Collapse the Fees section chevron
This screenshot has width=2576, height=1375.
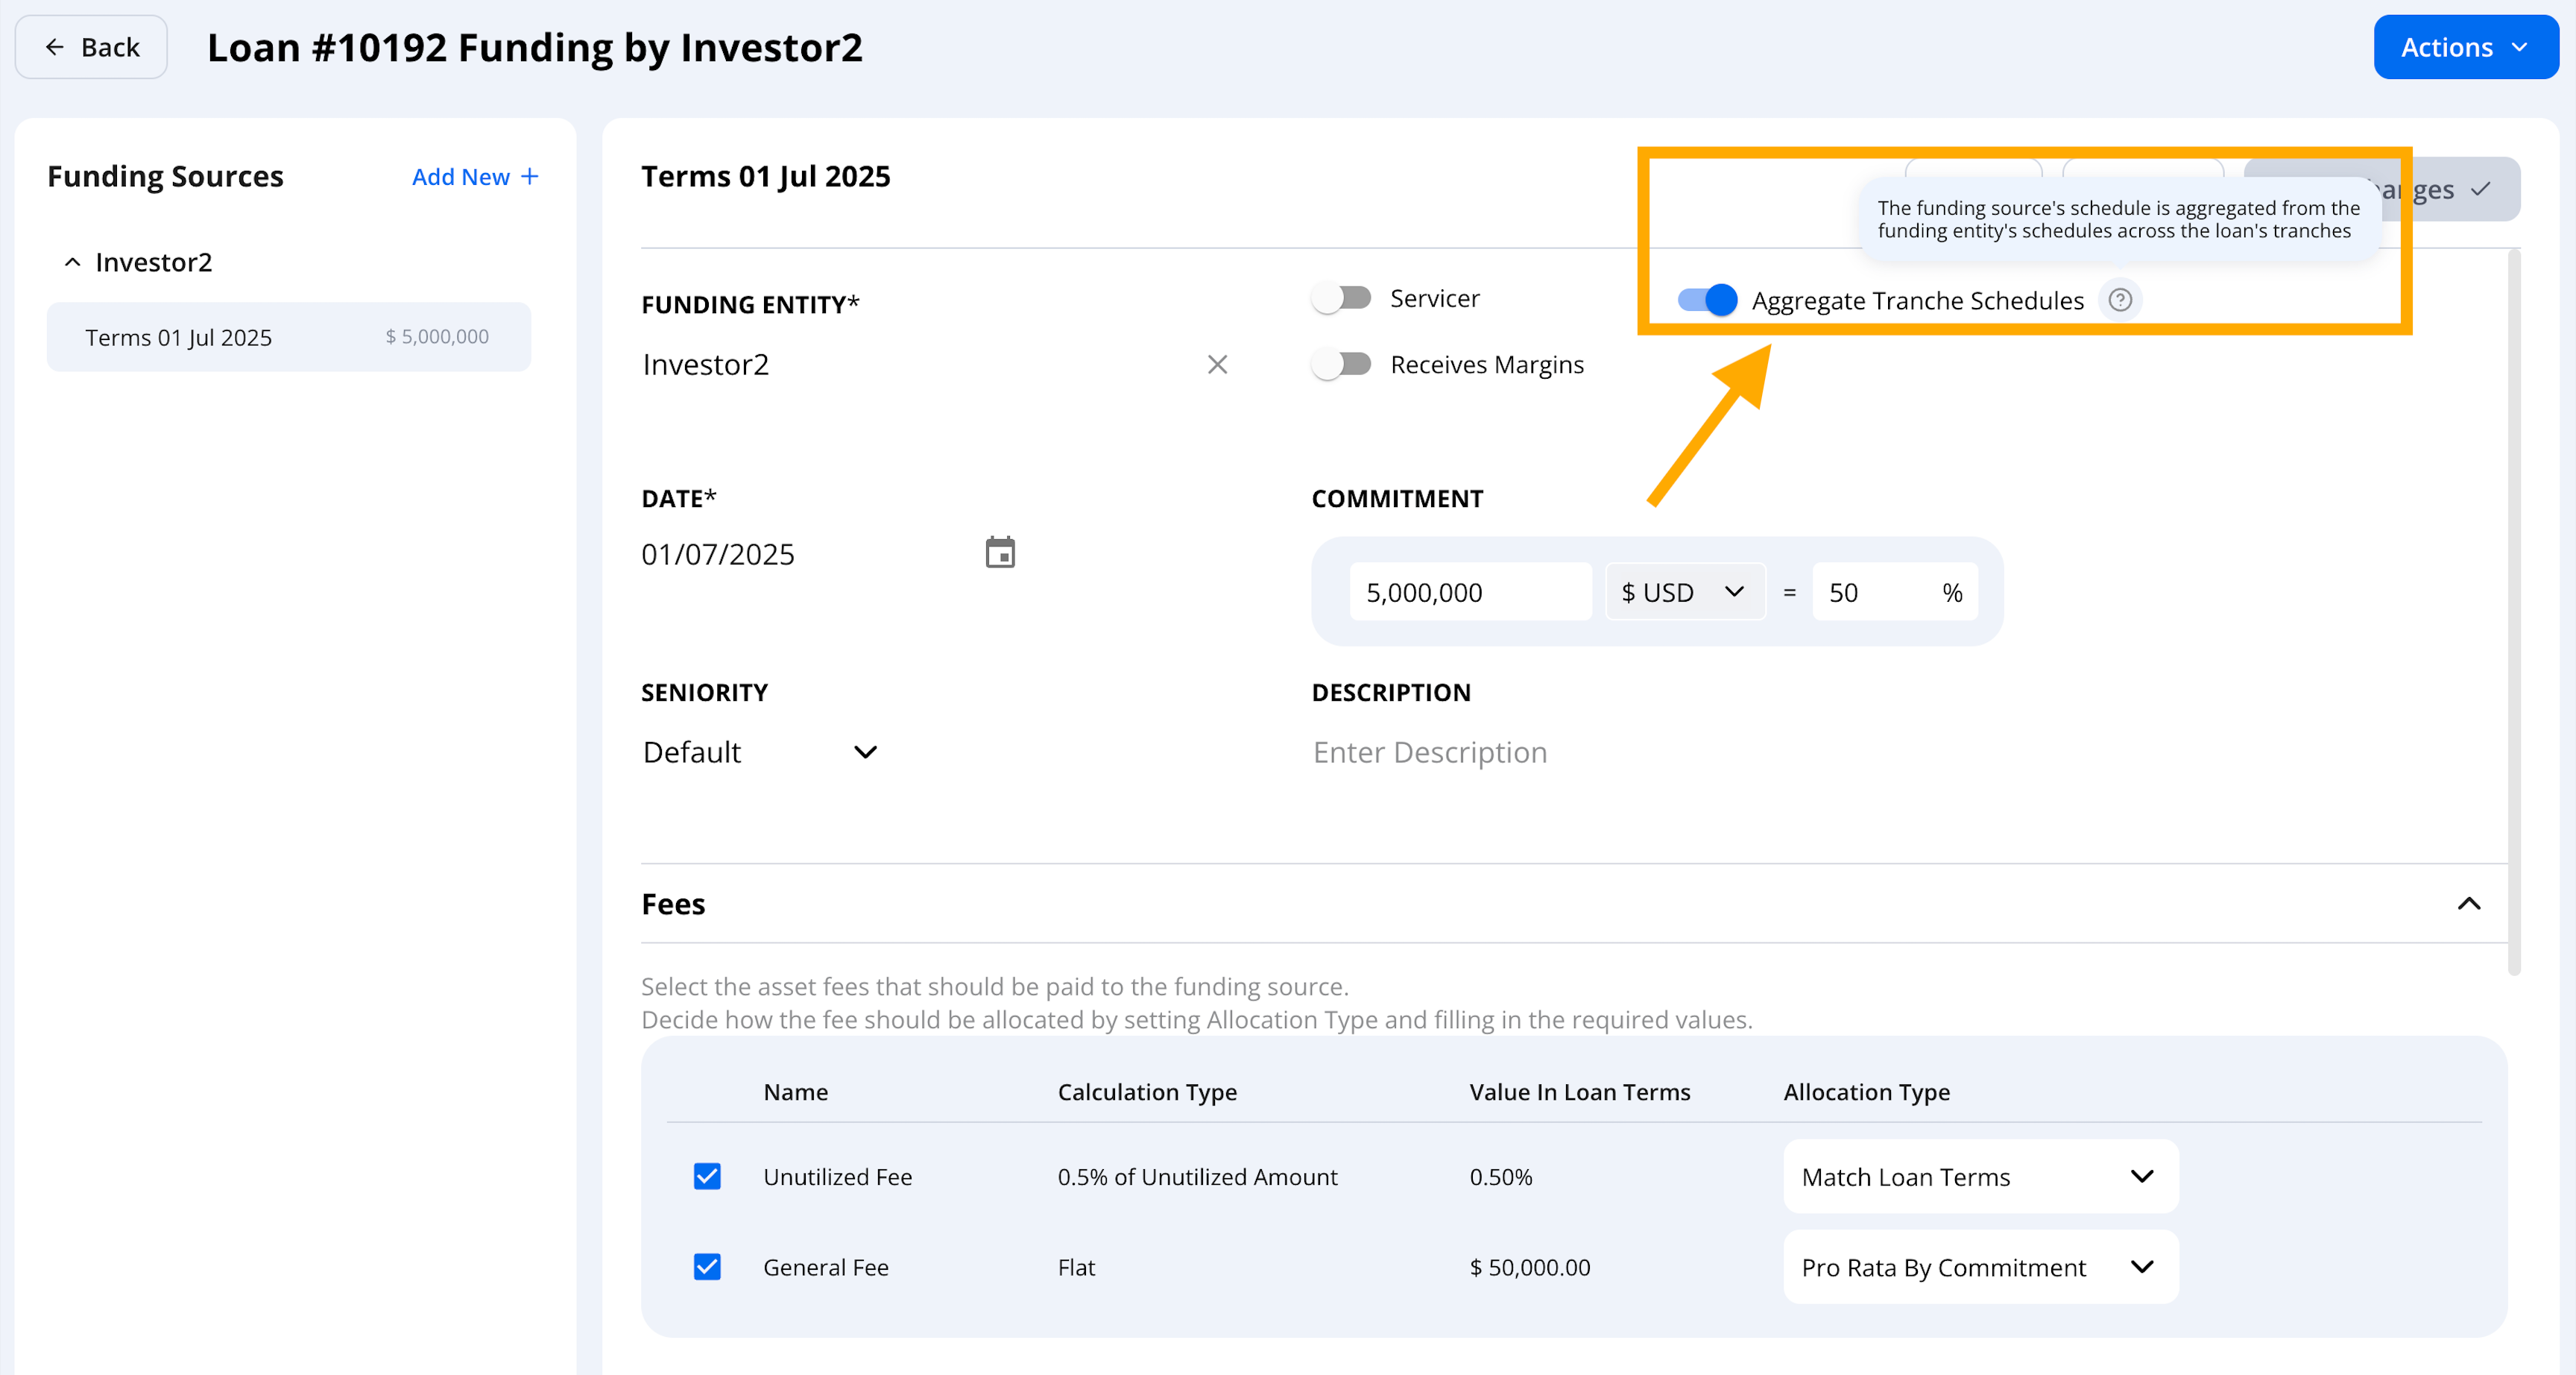coord(2468,904)
